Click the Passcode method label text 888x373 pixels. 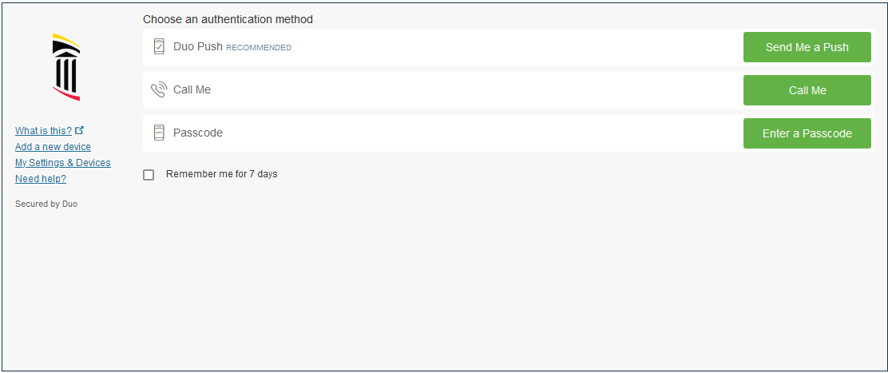[198, 133]
